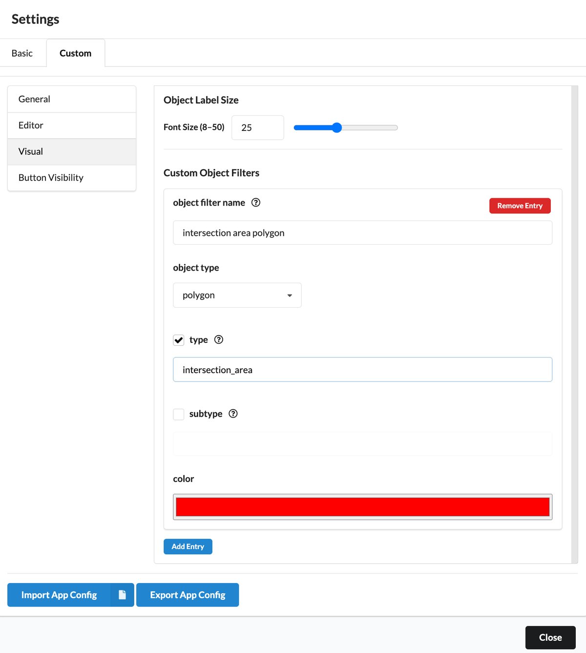This screenshot has height=653, width=586.
Task: Click the type value field intersection_area
Action: 363,370
